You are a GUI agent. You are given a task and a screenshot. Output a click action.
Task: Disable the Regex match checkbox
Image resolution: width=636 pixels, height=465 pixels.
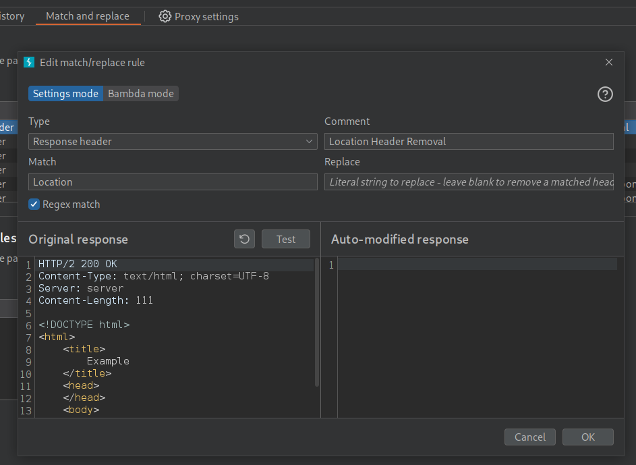point(34,204)
